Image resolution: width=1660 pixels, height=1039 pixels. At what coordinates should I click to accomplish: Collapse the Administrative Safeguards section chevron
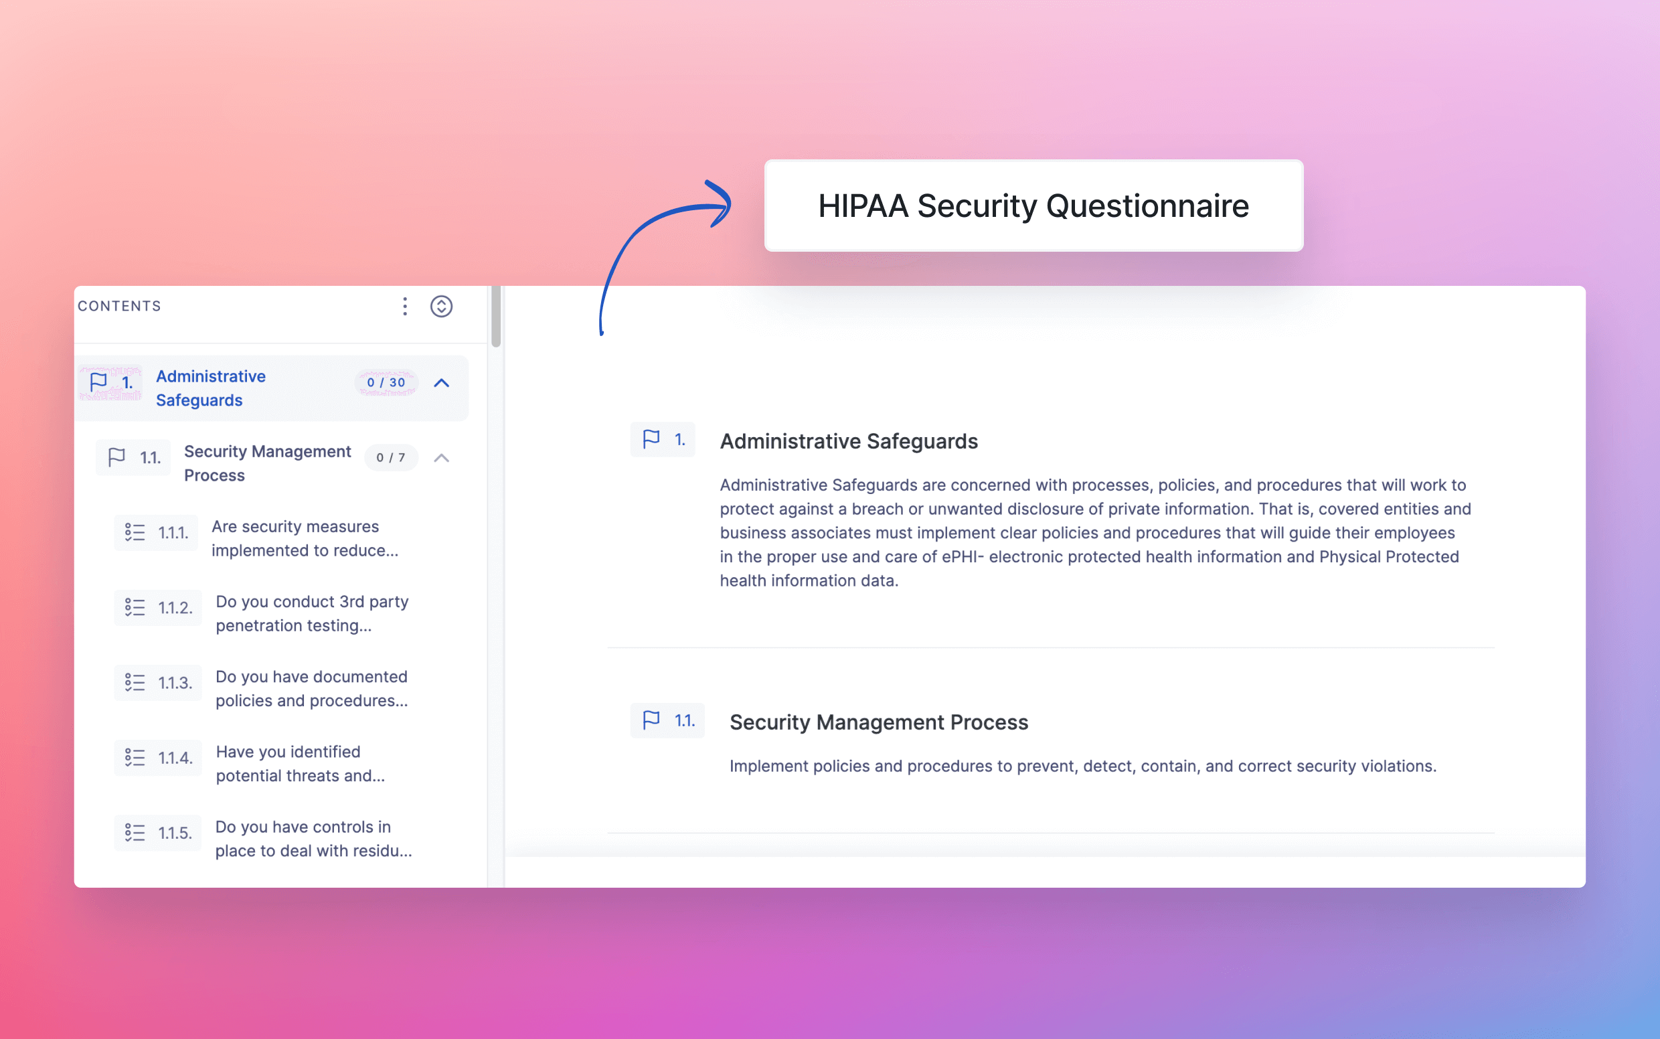click(x=442, y=383)
